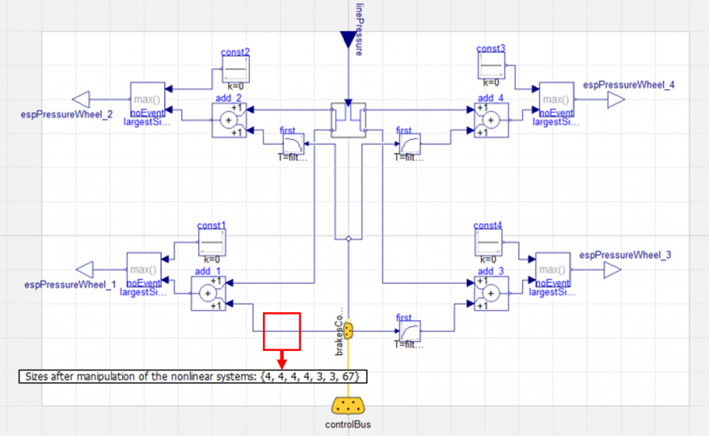Click the connection junction dot below the multiplex block
709x436 pixels.
click(348, 239)
